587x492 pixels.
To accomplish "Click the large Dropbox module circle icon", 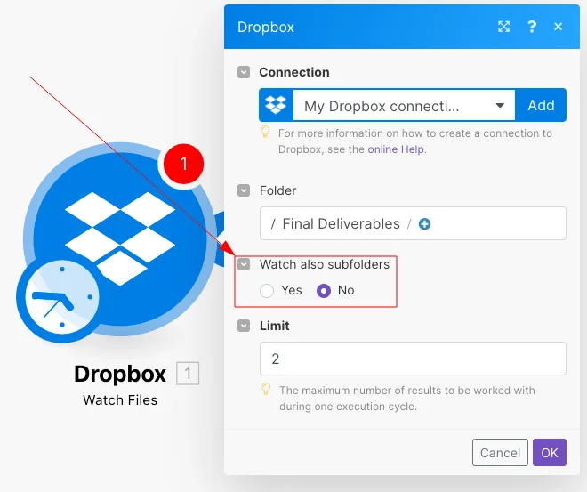I will 120,239.
